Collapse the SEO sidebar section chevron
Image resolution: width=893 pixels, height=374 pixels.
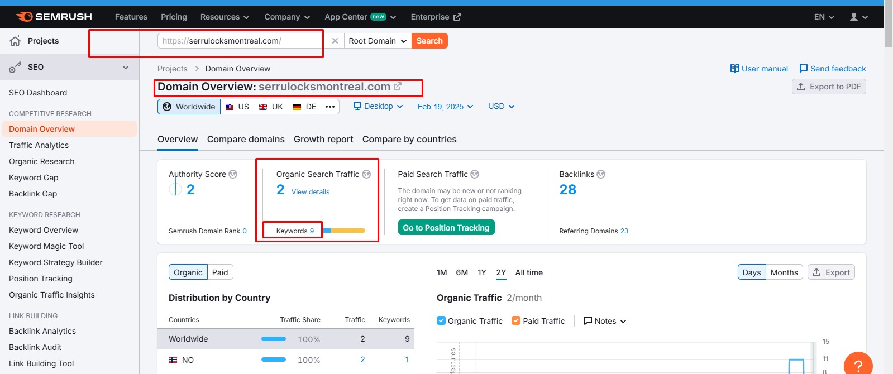coord(126,67)
